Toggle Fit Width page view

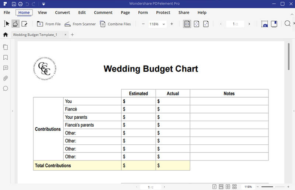[x=187, y=24]
